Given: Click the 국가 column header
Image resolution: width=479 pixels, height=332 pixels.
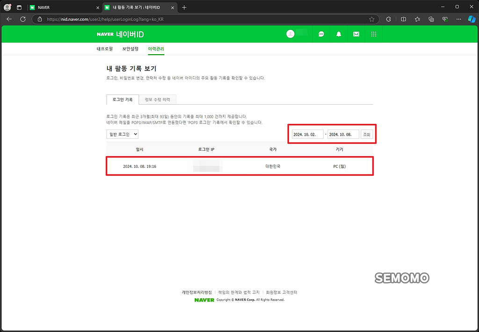Looking at the screenshot, I should pos(273,149).
